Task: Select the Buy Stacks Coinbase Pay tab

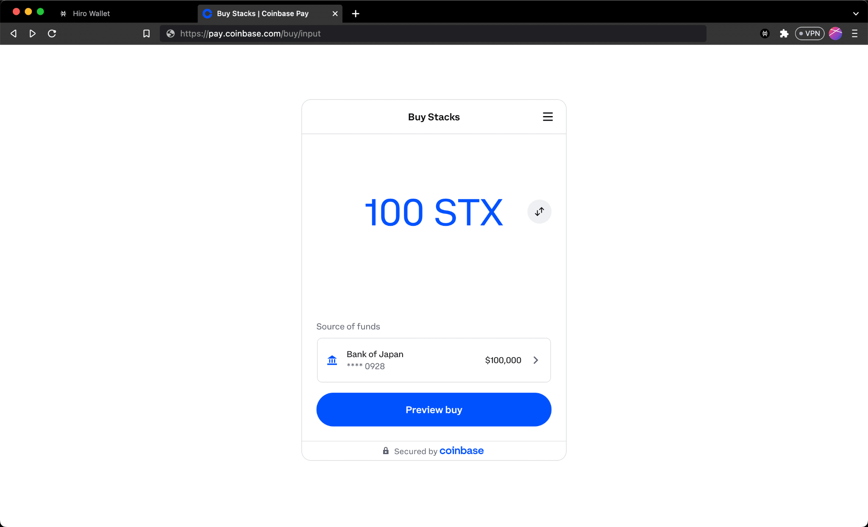Action: pos(262,13)
